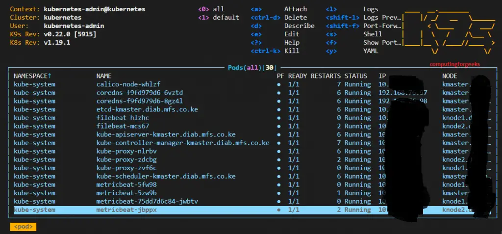Click the STATUS column header

(x=356, y=76)
